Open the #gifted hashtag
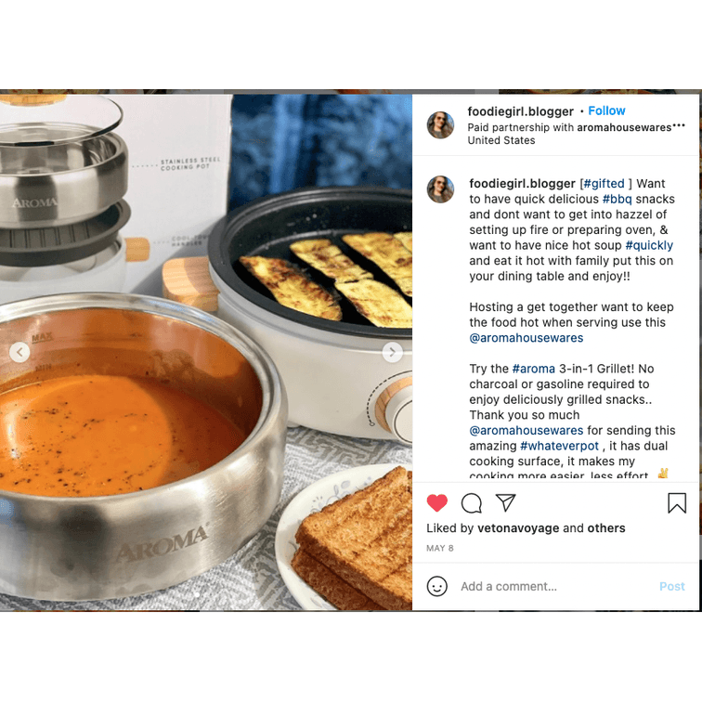Screen dimensions: 702x702 (x=604, y=184)
